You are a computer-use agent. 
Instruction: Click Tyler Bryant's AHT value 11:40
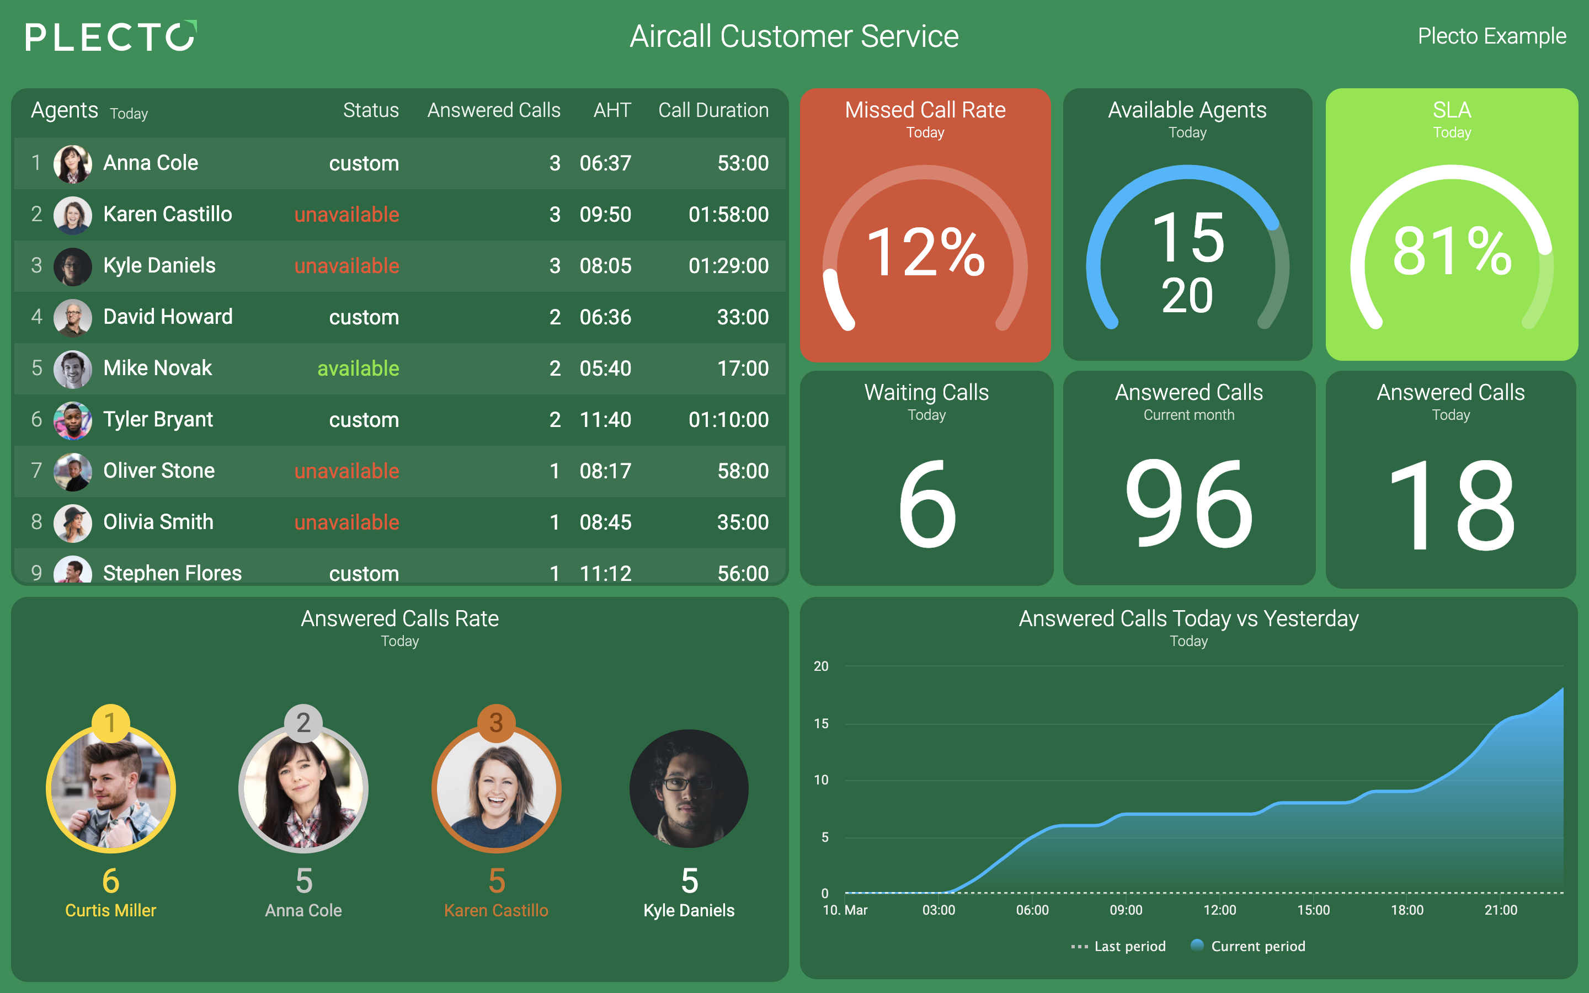coord(605,420)
